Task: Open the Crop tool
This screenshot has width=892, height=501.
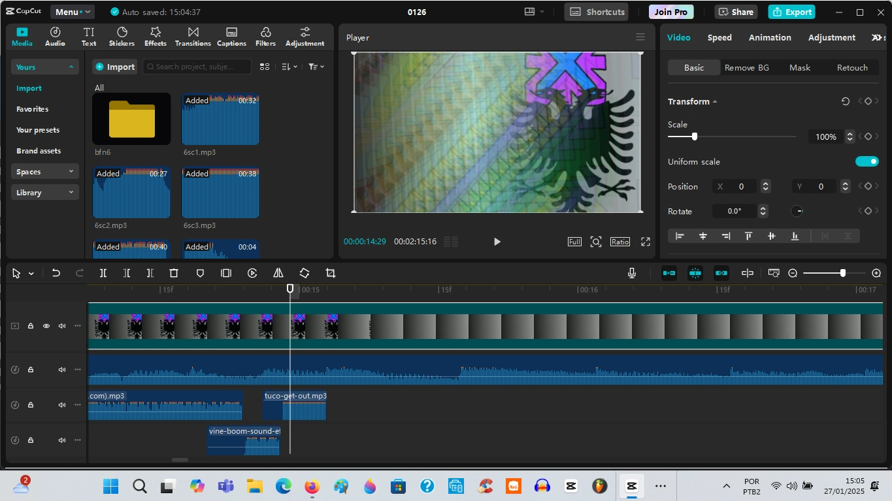Action: pos(330,273)
